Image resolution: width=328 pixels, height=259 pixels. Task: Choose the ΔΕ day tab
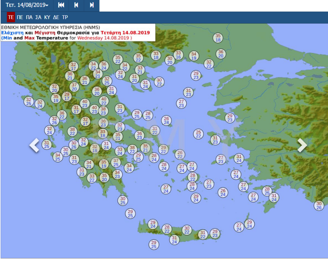pyautogui.click(x=56, y=17)
